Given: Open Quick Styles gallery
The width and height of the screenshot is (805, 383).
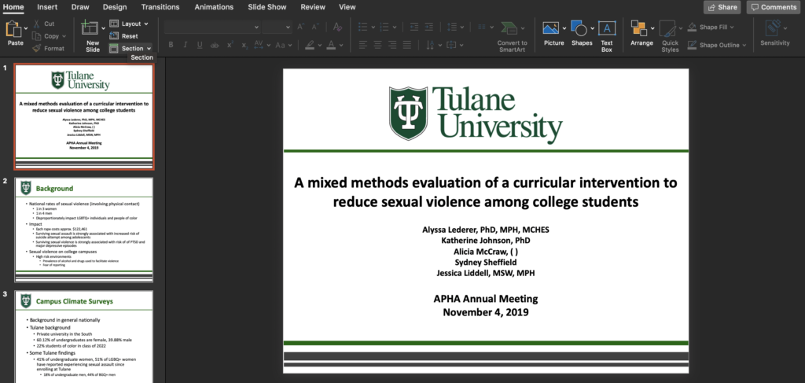Looking at the screenshot, I should point(670,37).
